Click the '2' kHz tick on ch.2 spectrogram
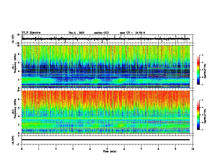The width and height of the screenshot is (217, 167). coord(19,125)
